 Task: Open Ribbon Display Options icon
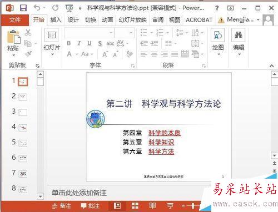tap(230, 8)
